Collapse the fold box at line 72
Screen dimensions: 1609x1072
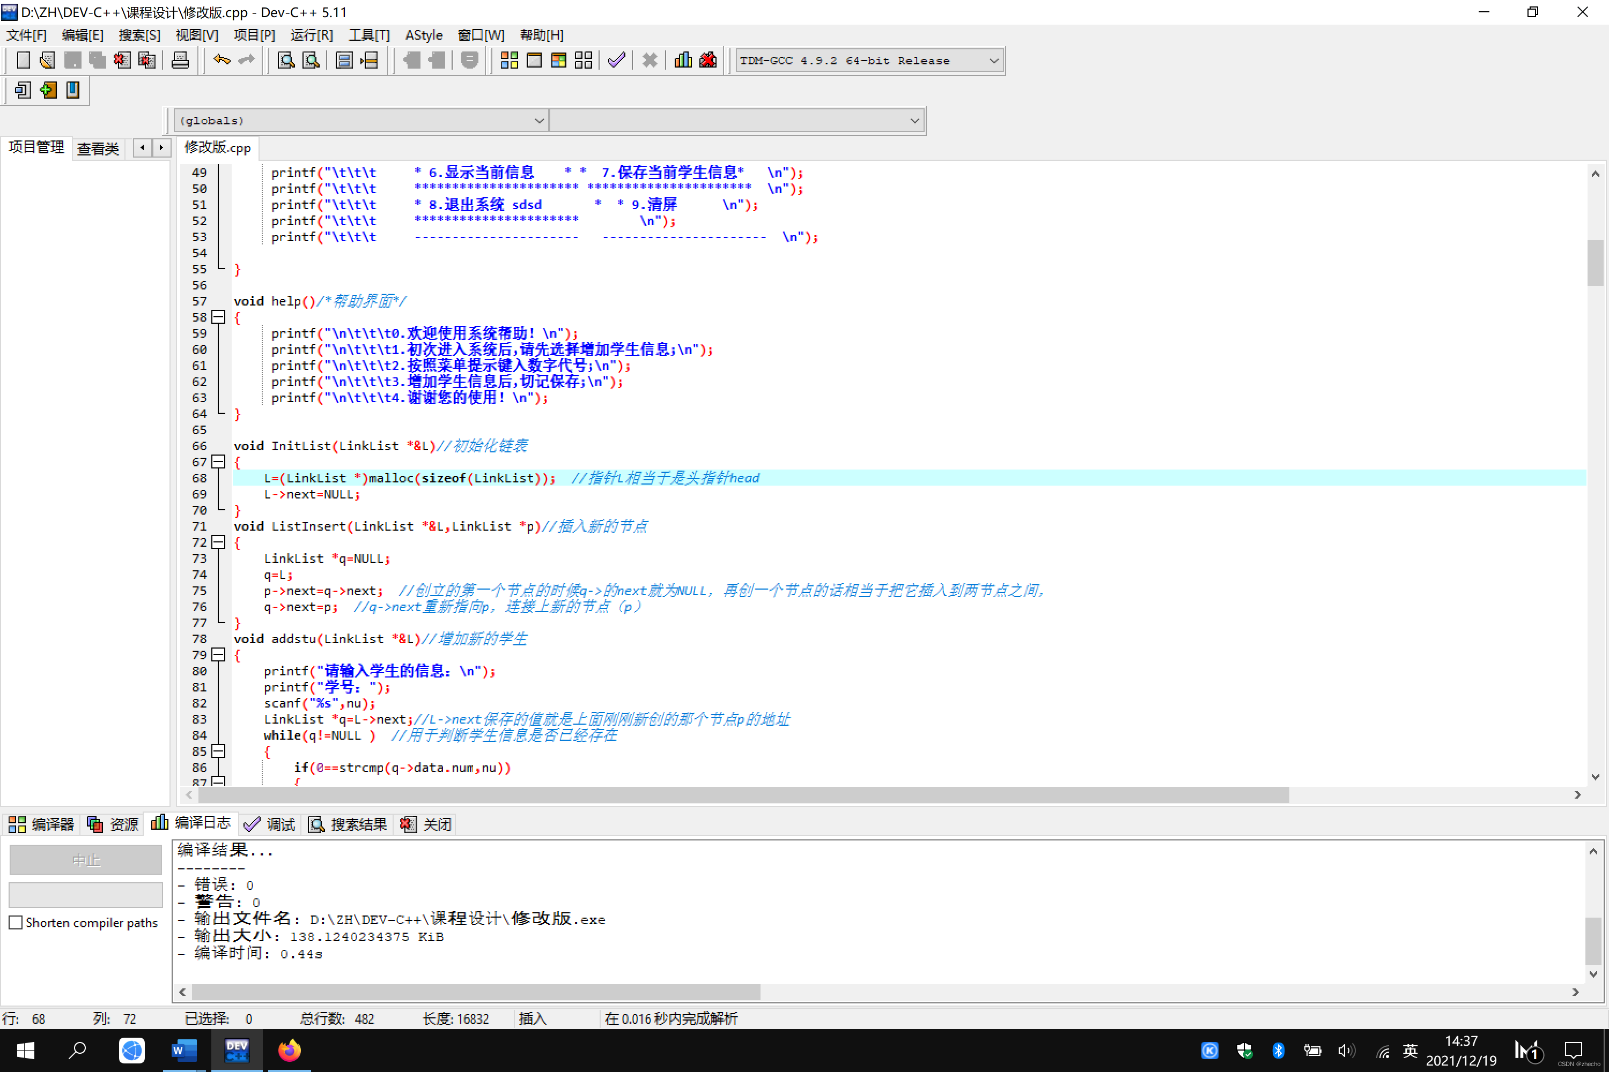tap(218, 542)
